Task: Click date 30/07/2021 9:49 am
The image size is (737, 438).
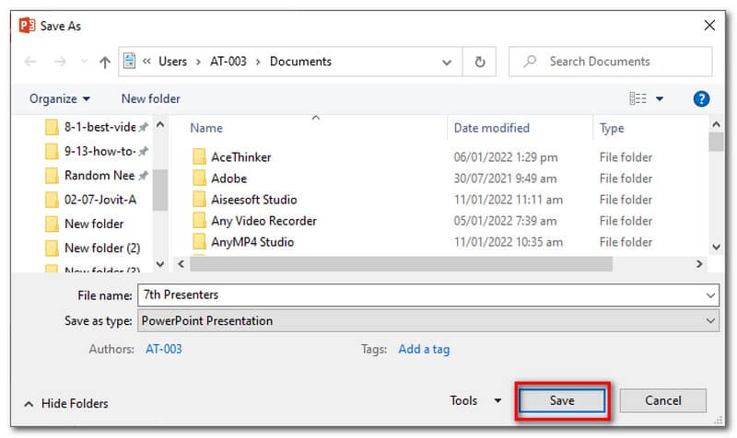Action: [x=505, y=179]
